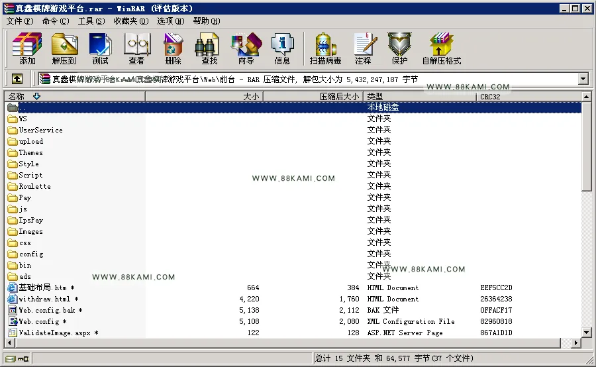
Task: Select the css folder row
Action: click(x=293, y=242)
